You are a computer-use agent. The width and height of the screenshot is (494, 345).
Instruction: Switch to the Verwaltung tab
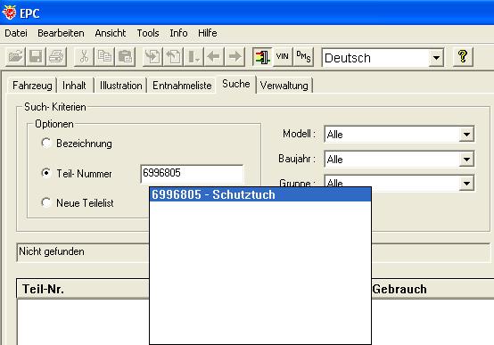pos(284,86)
